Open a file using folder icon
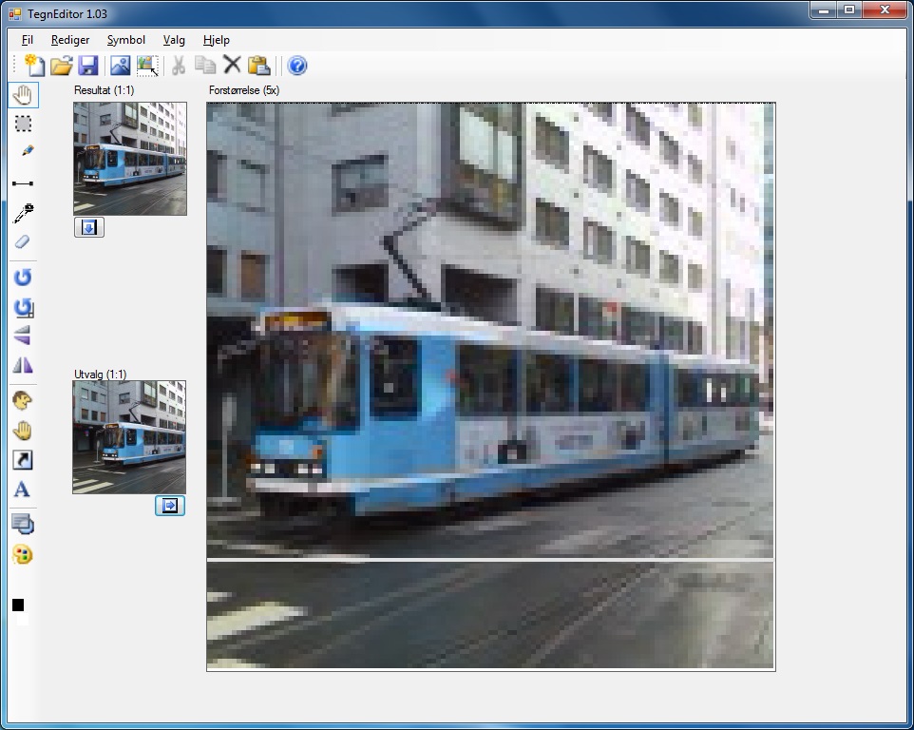914x730 pixels. tap(61, 66)
